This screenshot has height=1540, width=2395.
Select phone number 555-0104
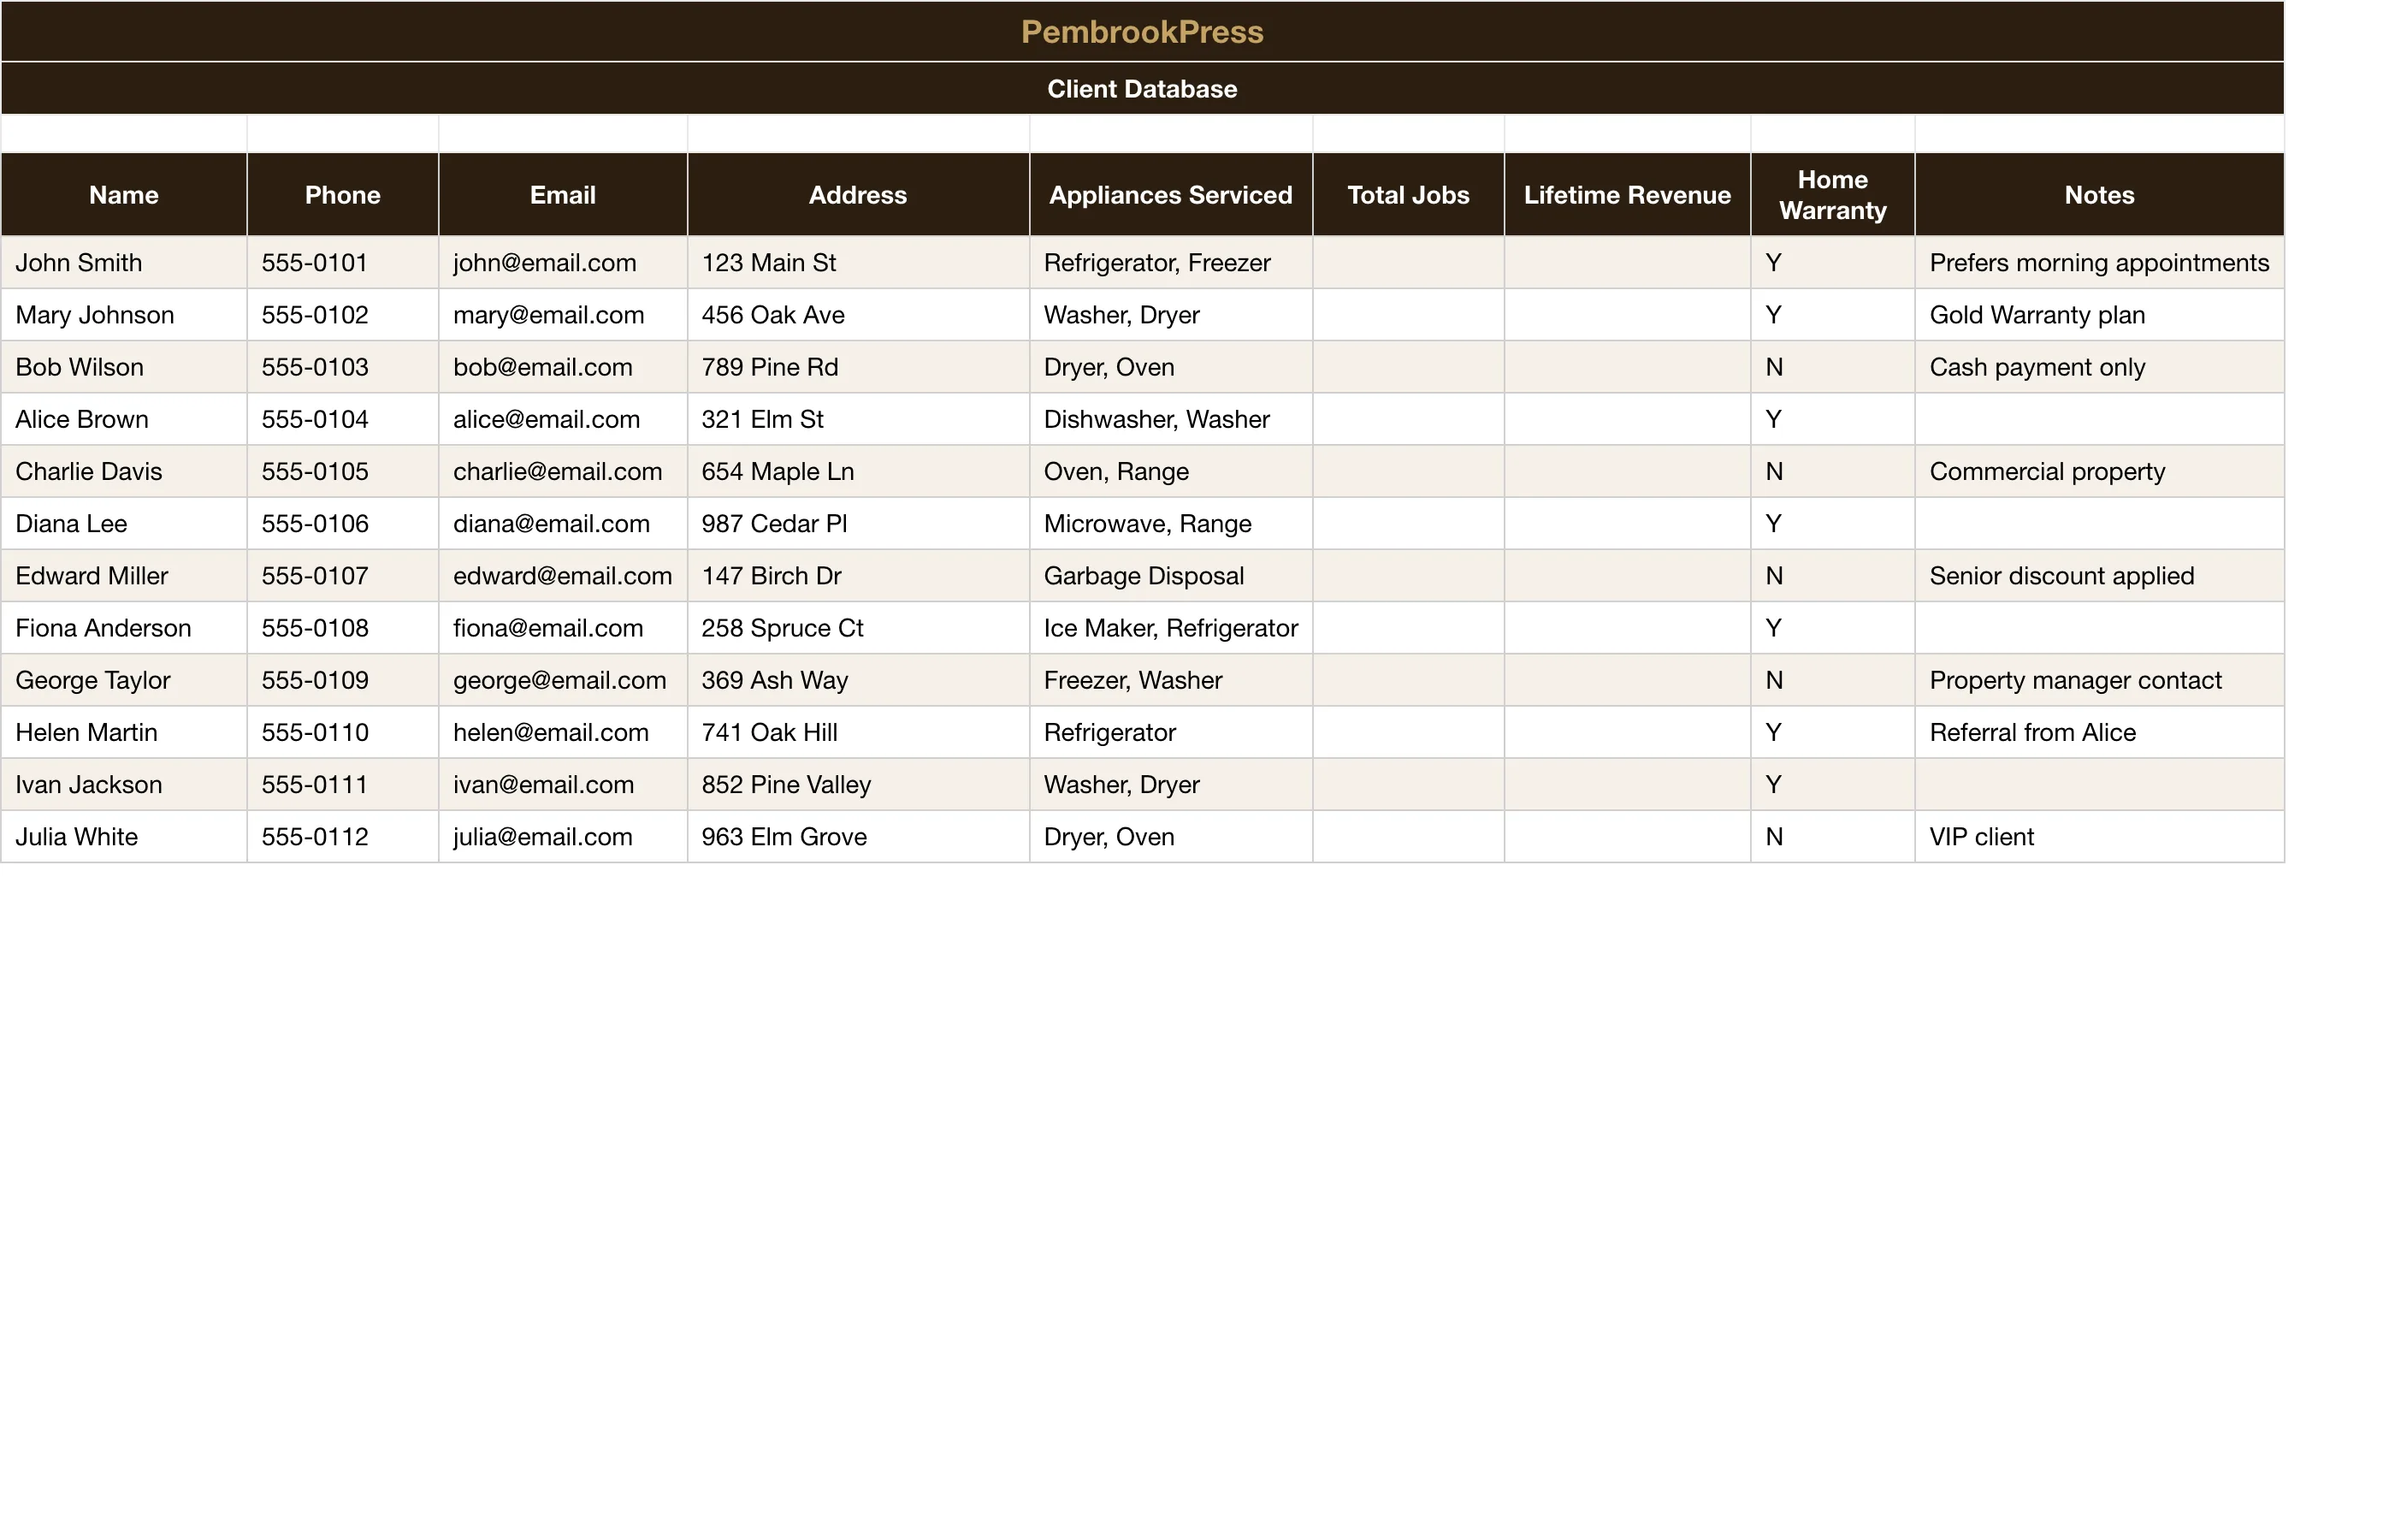coord(343,419)
